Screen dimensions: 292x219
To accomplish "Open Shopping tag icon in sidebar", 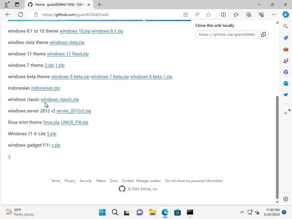I will pyautogui.click(x=286, y=38).
